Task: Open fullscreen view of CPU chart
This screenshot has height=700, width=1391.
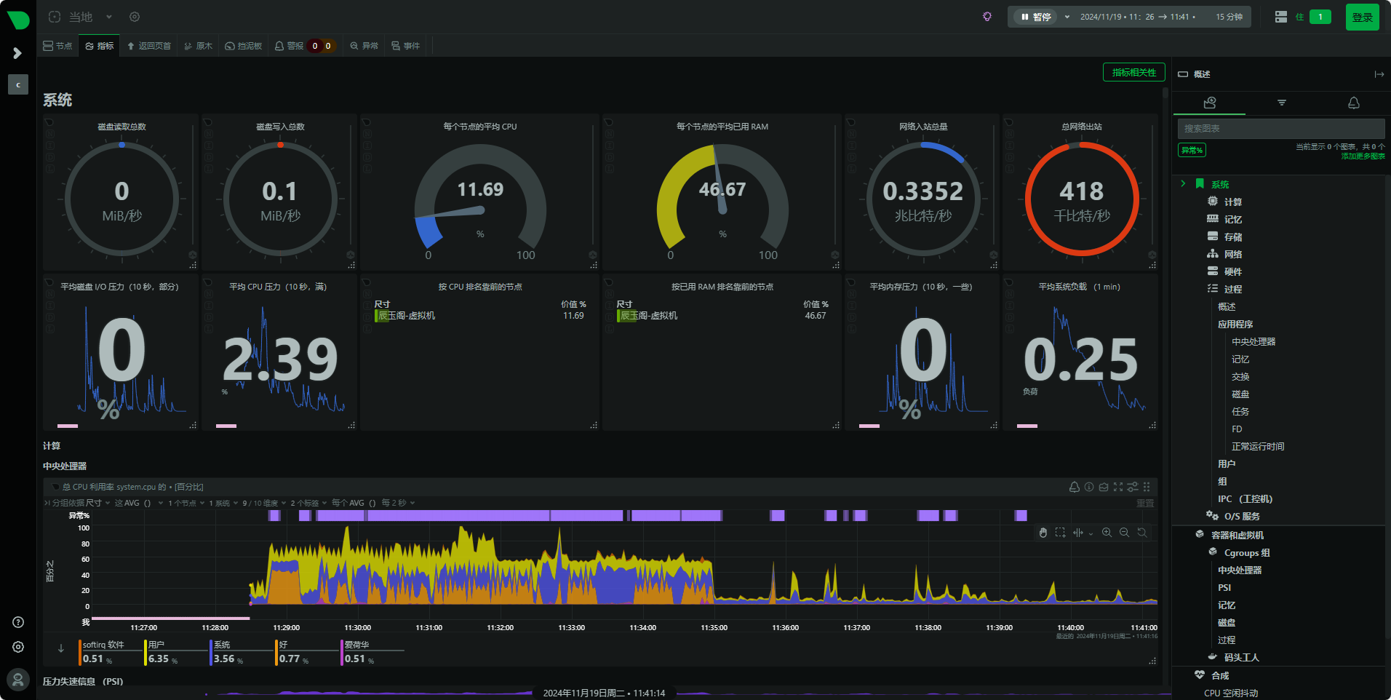Action: [x=1118, y=487]
